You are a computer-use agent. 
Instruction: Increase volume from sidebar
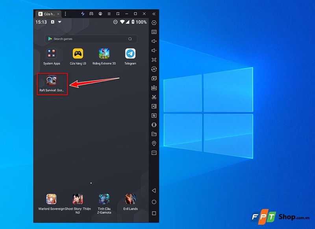click(x=154, y=41)
